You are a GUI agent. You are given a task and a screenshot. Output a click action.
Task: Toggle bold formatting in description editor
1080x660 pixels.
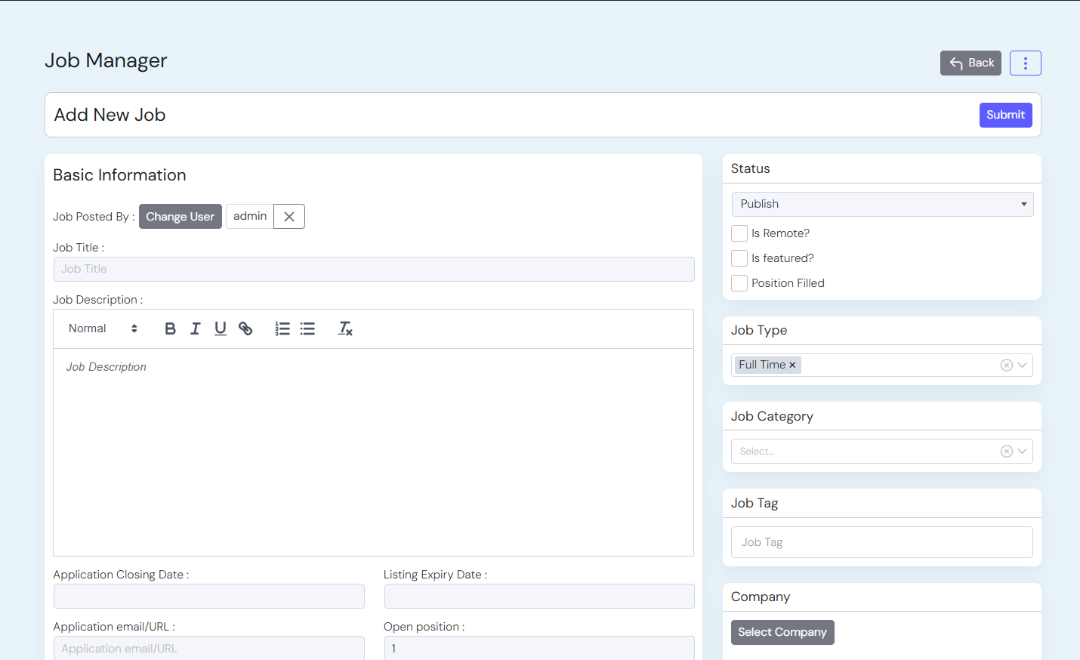tap(170, 328)
